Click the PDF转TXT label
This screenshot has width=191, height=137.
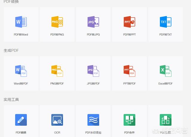(x=166, y=35)
